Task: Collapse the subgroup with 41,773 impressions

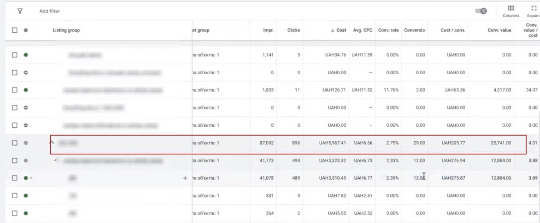Action: coord(55,160)
